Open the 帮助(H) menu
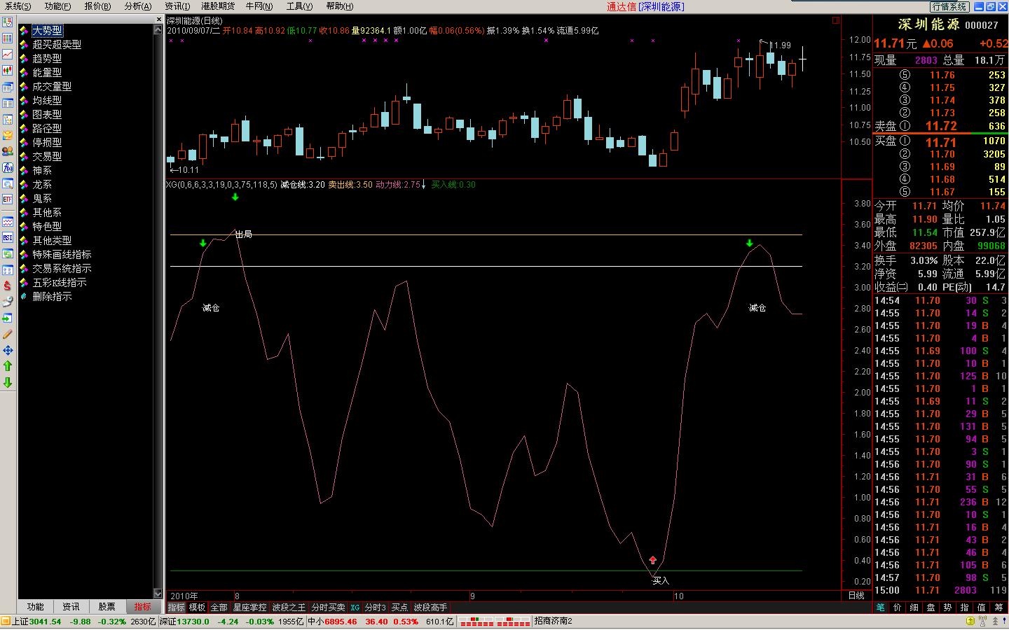This screenshot has width=1009, height=630. [339, 6]
